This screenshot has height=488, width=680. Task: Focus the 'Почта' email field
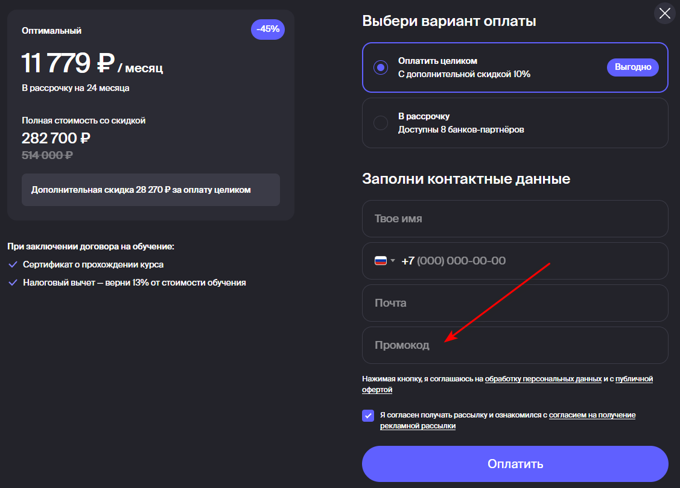pyautogui.click(x=515, y=303)
